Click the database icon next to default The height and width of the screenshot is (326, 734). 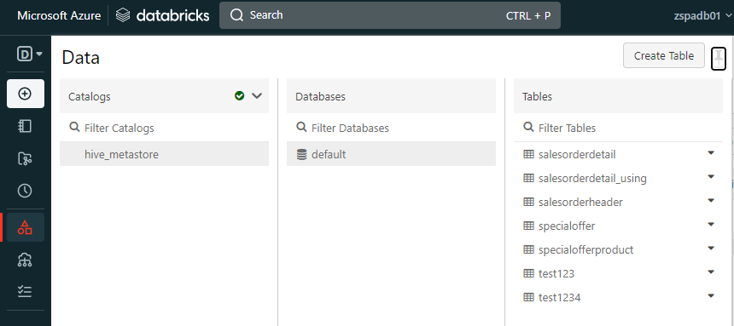point(302,154)
